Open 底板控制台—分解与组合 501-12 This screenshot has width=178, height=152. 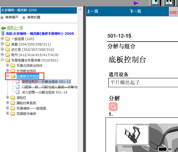point(46,82)
